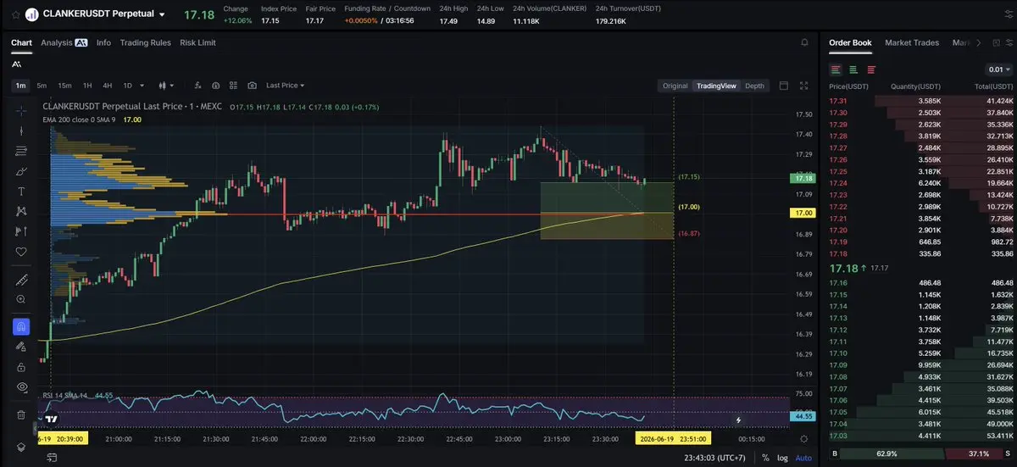Switch to the Market Trades tab
1017x467 pixels.
912,42
